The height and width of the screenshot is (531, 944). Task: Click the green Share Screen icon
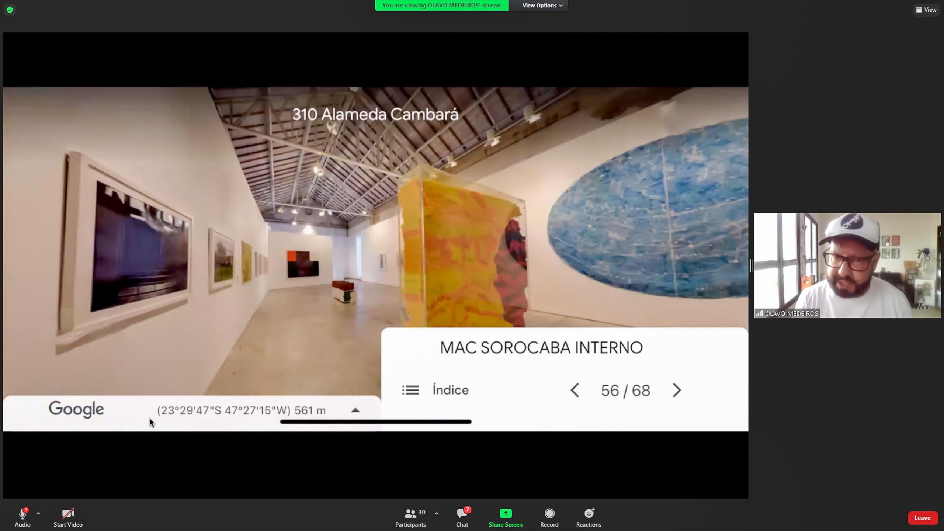pyautogui.click(x=505, y=513)
